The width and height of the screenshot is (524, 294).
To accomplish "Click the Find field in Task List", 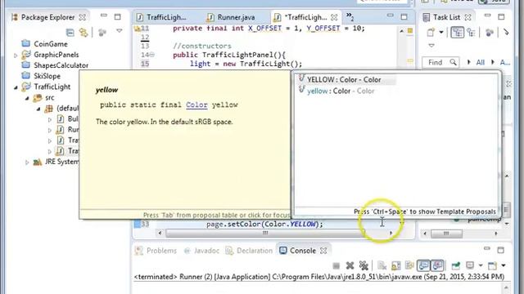I will click(440, 62).
